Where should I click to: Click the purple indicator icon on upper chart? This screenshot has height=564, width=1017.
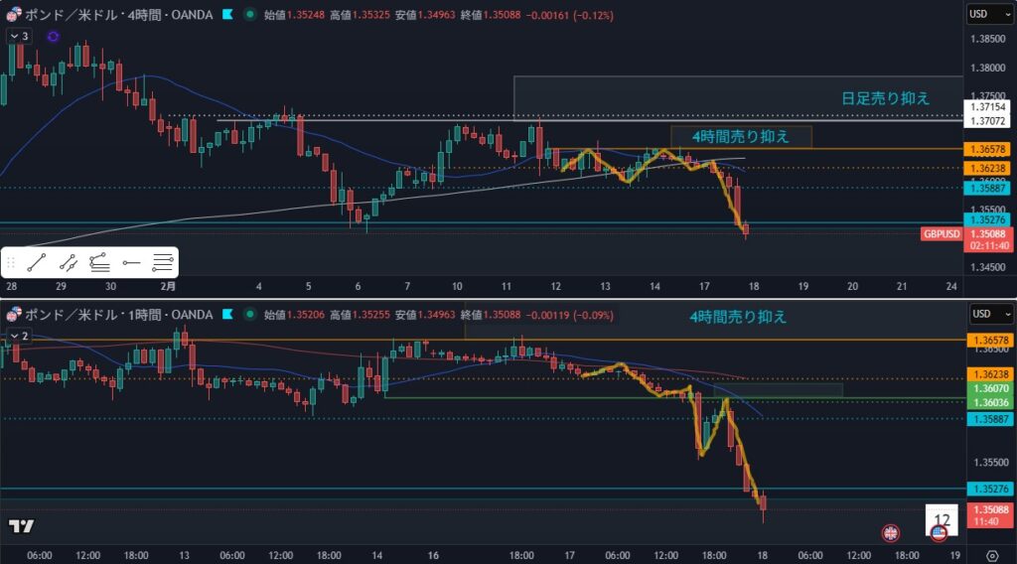click(53, 36)
